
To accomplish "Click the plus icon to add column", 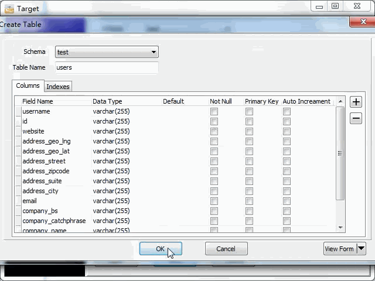I will coord(356,102).
